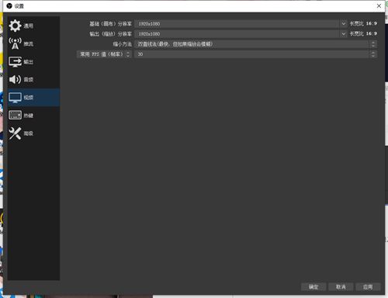
Task: Close the settings dialog window
Action: point(379,5)
